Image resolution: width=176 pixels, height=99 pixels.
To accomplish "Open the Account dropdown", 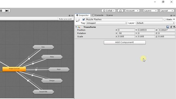I will (x=132, y=11).
